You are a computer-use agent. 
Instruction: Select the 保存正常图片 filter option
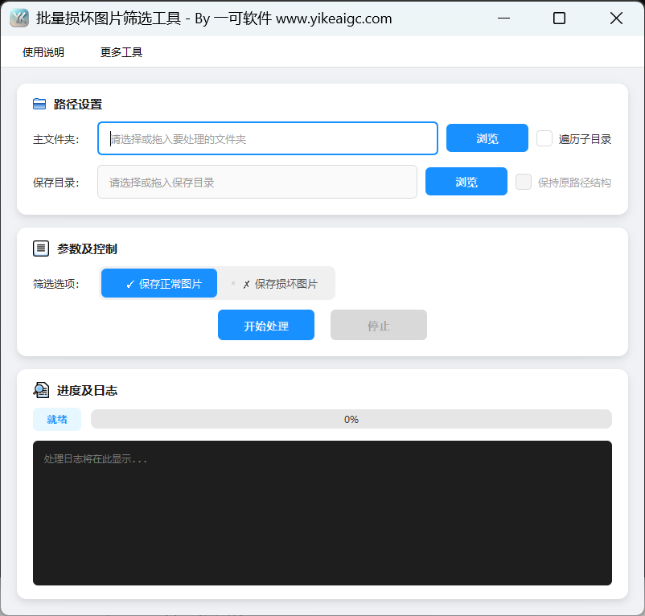(x=159, y=283)
